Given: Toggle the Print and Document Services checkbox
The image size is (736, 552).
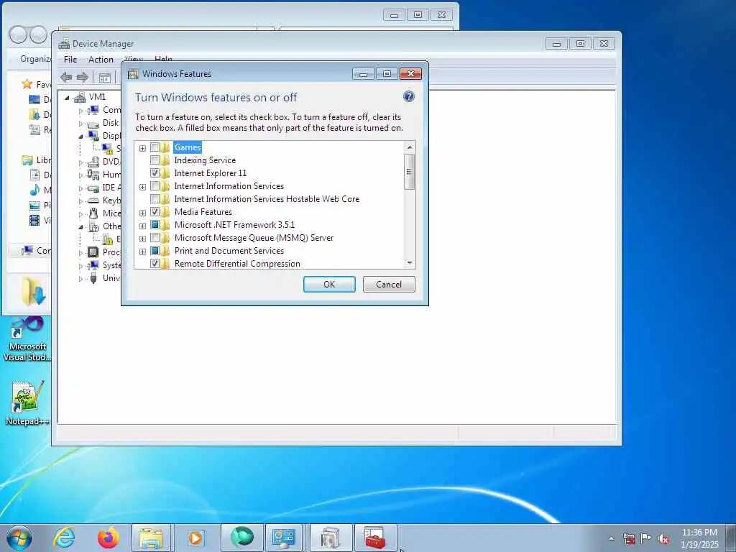Looking at the screenshot, I should (x=155, y=251).
